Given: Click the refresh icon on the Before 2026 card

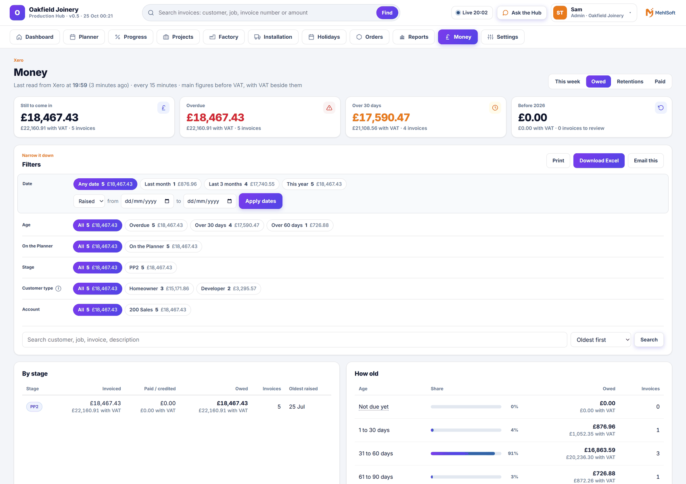Looking at the screenshot, I should click(661, 108).
